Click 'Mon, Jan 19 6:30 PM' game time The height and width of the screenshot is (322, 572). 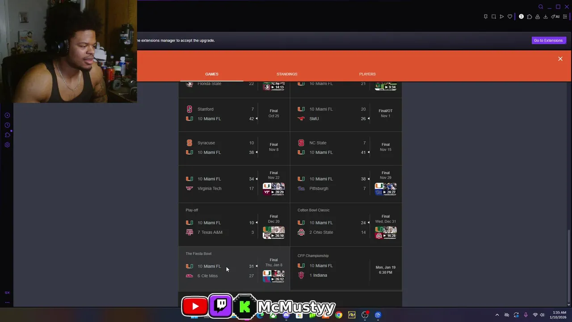385,270
